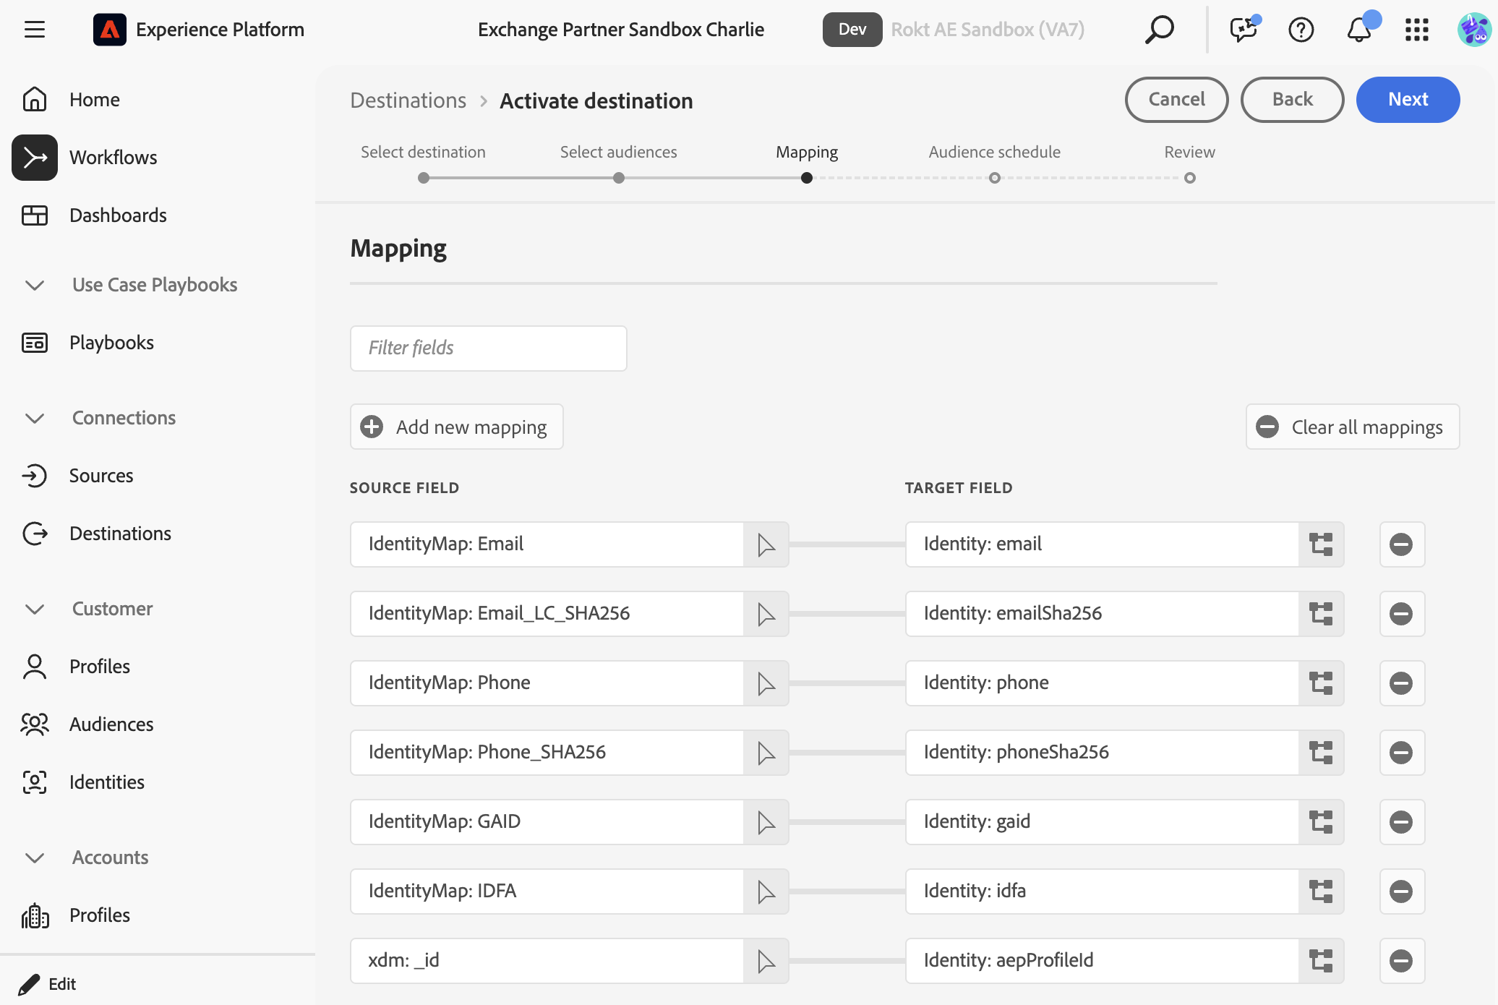Screen dimensions: 1498x1005
Task: Toggle the hamburger navigation menu
Action: click(34, 30)
